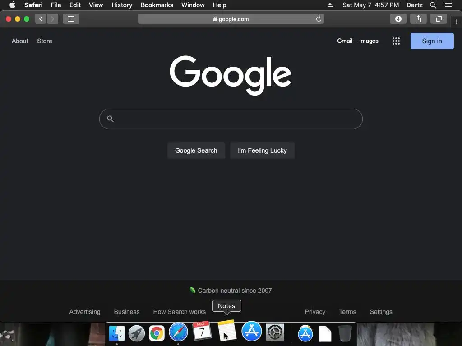Open the Gmail link
This screenshot has width=462, height=346.
point(345,41)
